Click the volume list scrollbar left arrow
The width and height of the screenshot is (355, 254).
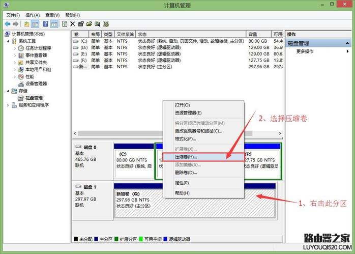(x=75, y=133)
